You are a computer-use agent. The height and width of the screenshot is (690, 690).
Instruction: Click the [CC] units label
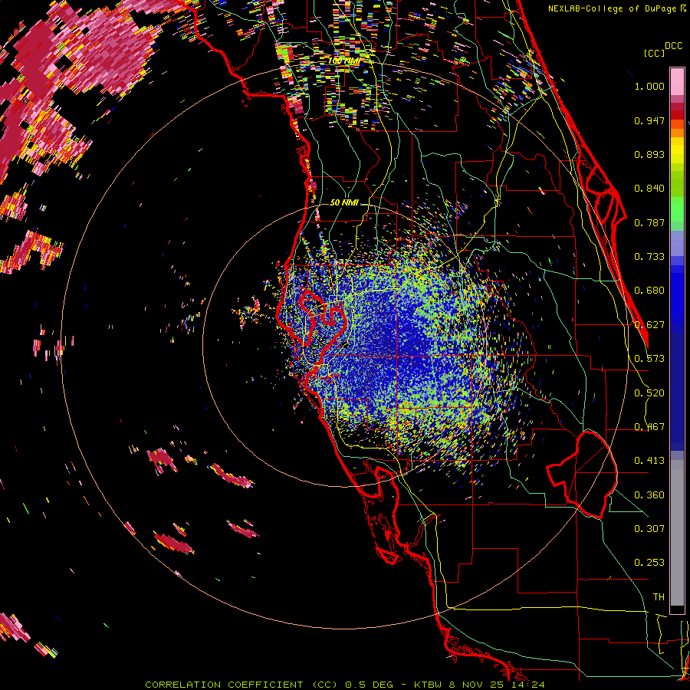click(654, 53)
